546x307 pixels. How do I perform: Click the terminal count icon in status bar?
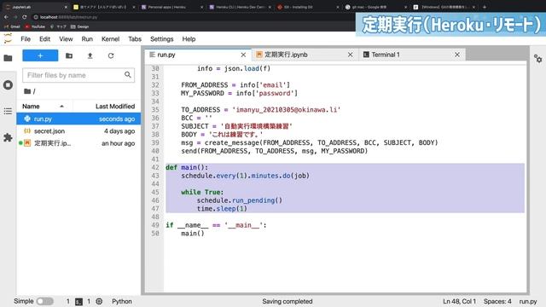[x=79, y=301]
